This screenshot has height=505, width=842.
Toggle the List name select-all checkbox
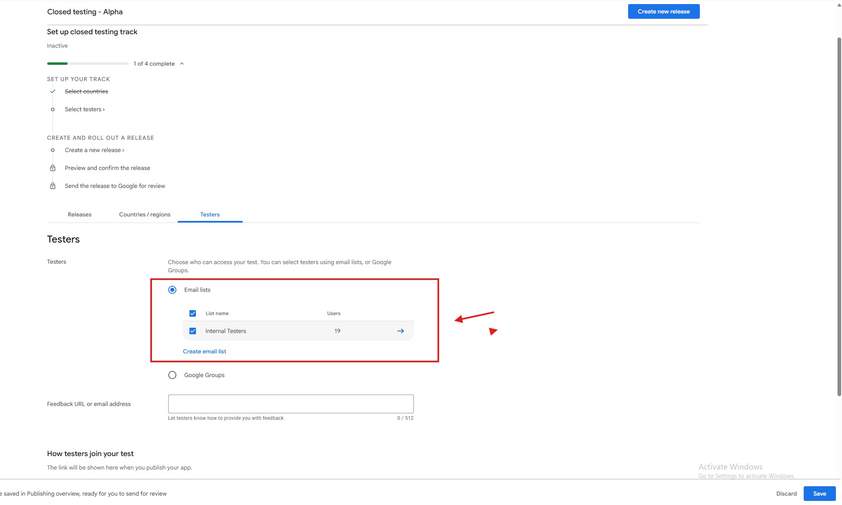(193, 313)
